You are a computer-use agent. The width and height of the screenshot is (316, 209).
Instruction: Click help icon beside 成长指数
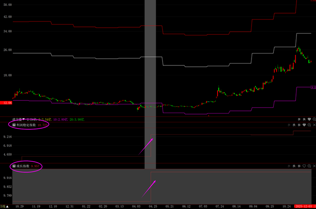pyautogui.click(x=14, y=166)
